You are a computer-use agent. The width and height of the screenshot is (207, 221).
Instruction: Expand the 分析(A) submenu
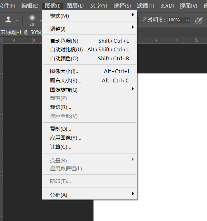pos(90,195)
